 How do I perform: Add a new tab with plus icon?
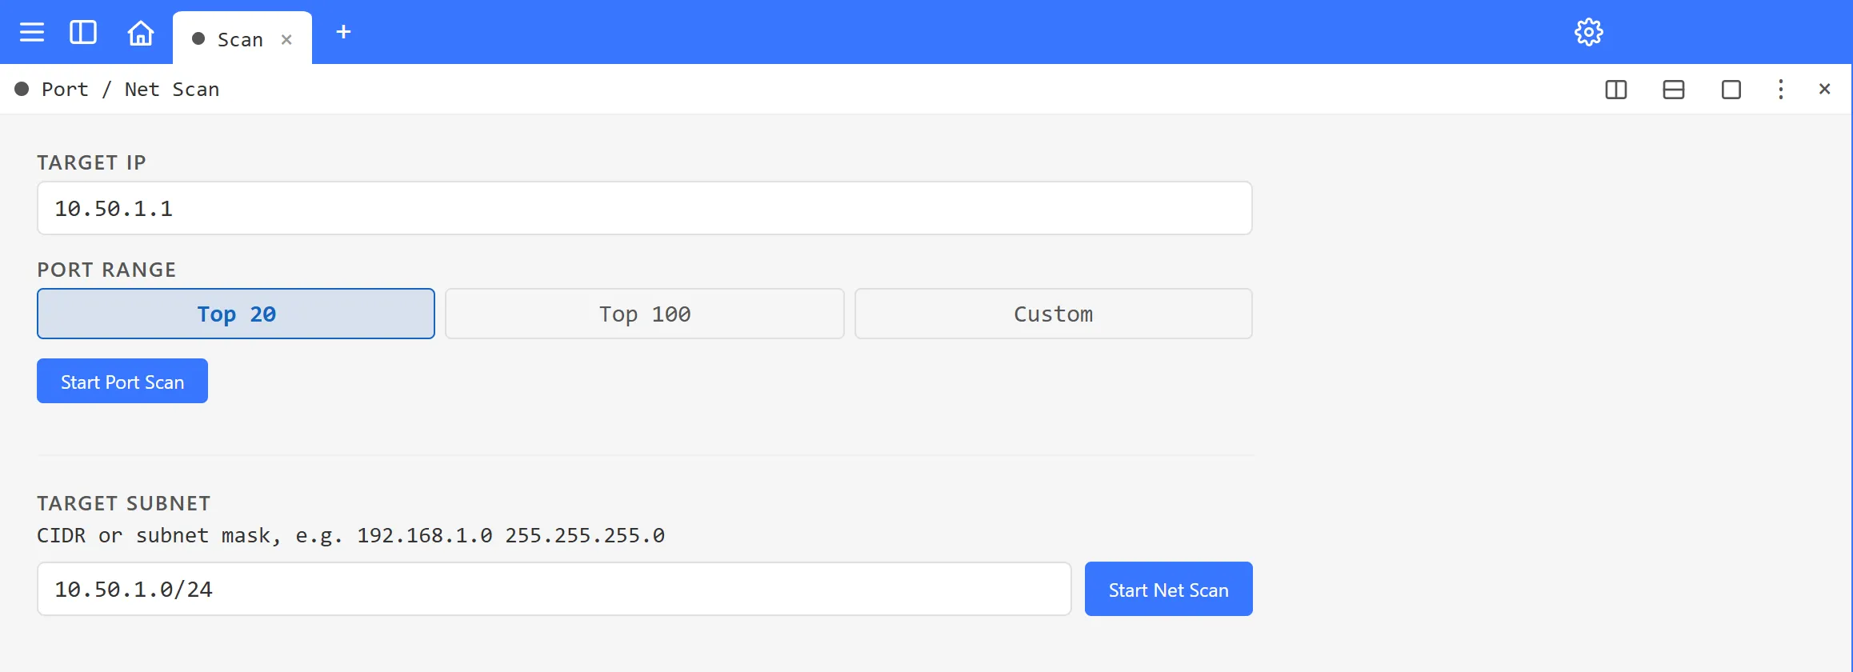[343, 32]
